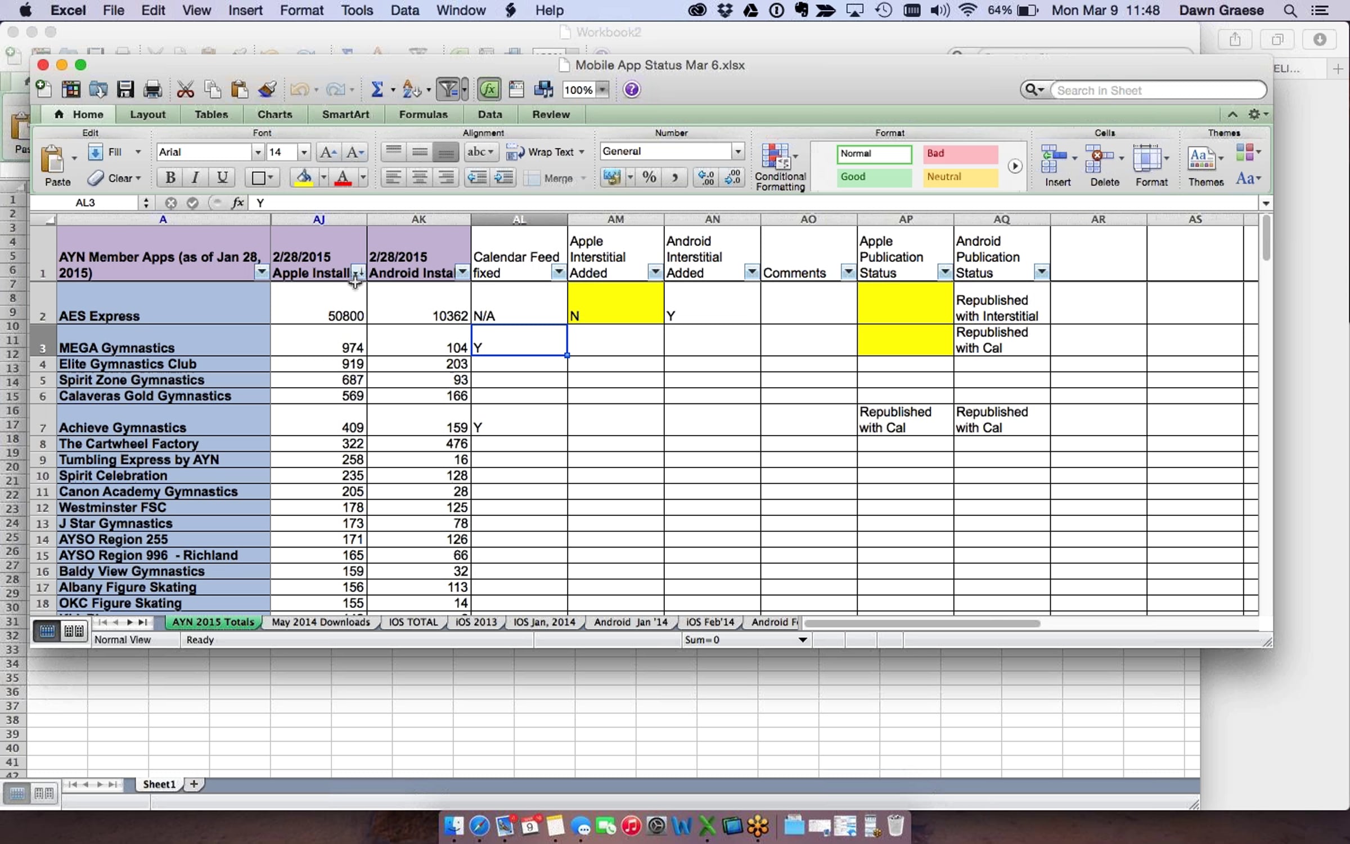Click the purple Help question mark icon
The width and height of the screenshot is (1350, 844).
tap(632, 89)
